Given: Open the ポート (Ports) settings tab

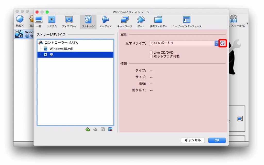Looking at the screenshot, I should [141, 22].
